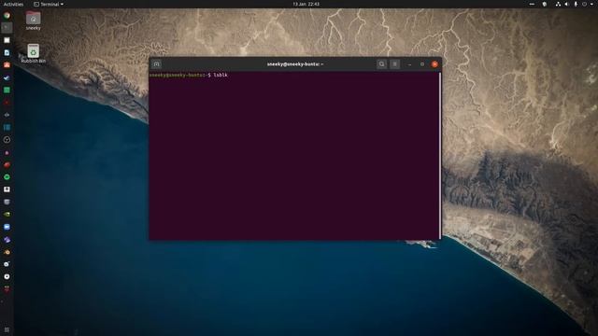Open the power icon in the top bar
598x336 pixels.
584,4
